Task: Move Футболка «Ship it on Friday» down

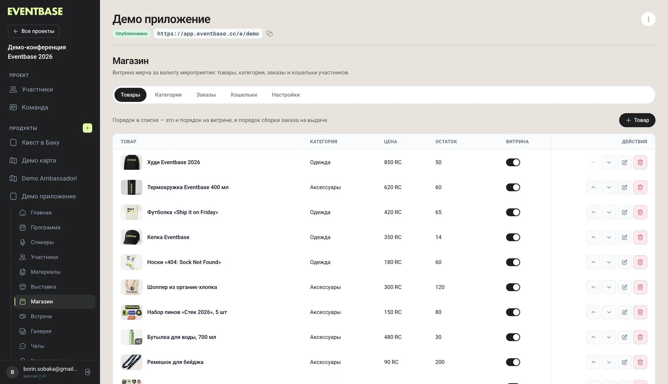Action: 609,212
